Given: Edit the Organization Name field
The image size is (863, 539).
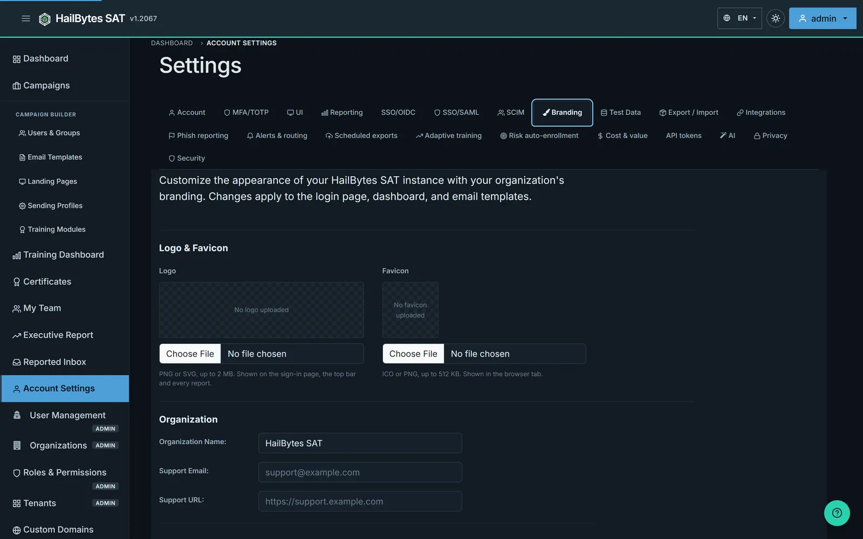Looking at the screenshot, I should pos(360,444).
